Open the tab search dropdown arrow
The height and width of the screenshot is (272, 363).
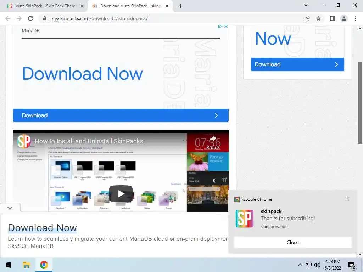[x=306, y=5]
